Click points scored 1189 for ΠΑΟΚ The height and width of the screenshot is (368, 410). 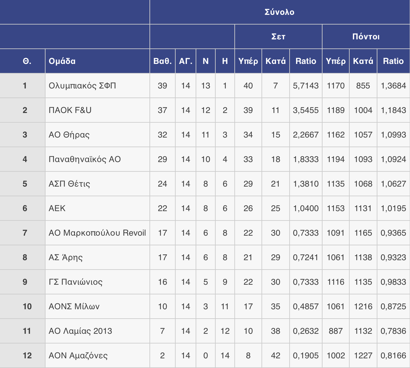pyautogui.click(x=336, y=110)
